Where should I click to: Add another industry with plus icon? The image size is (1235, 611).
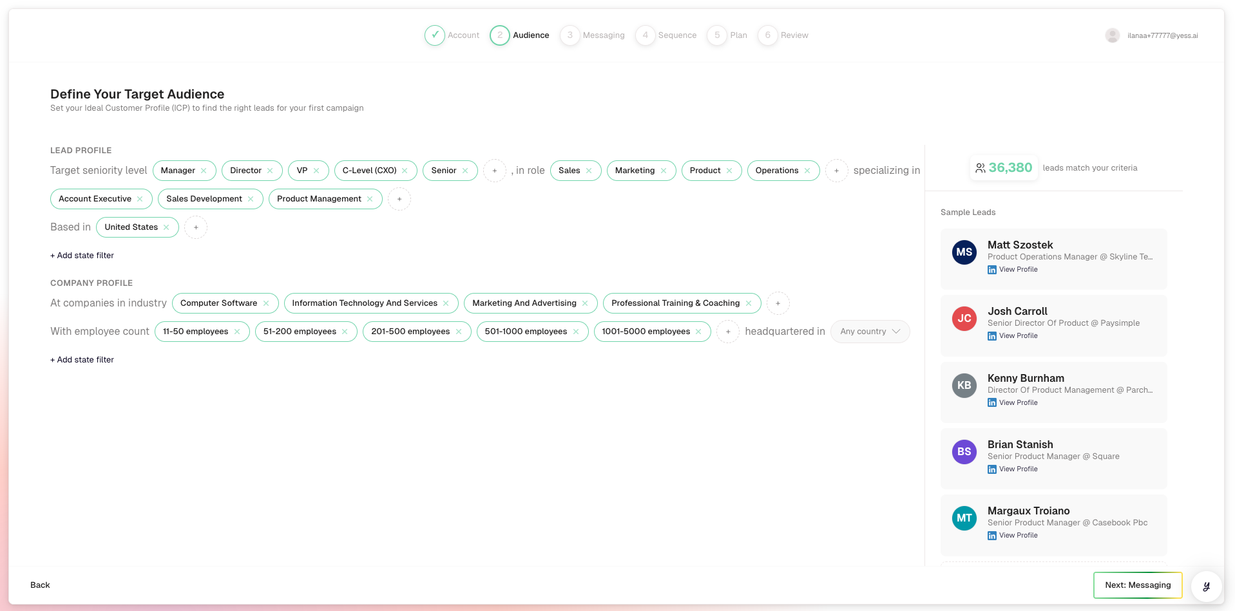778,303
